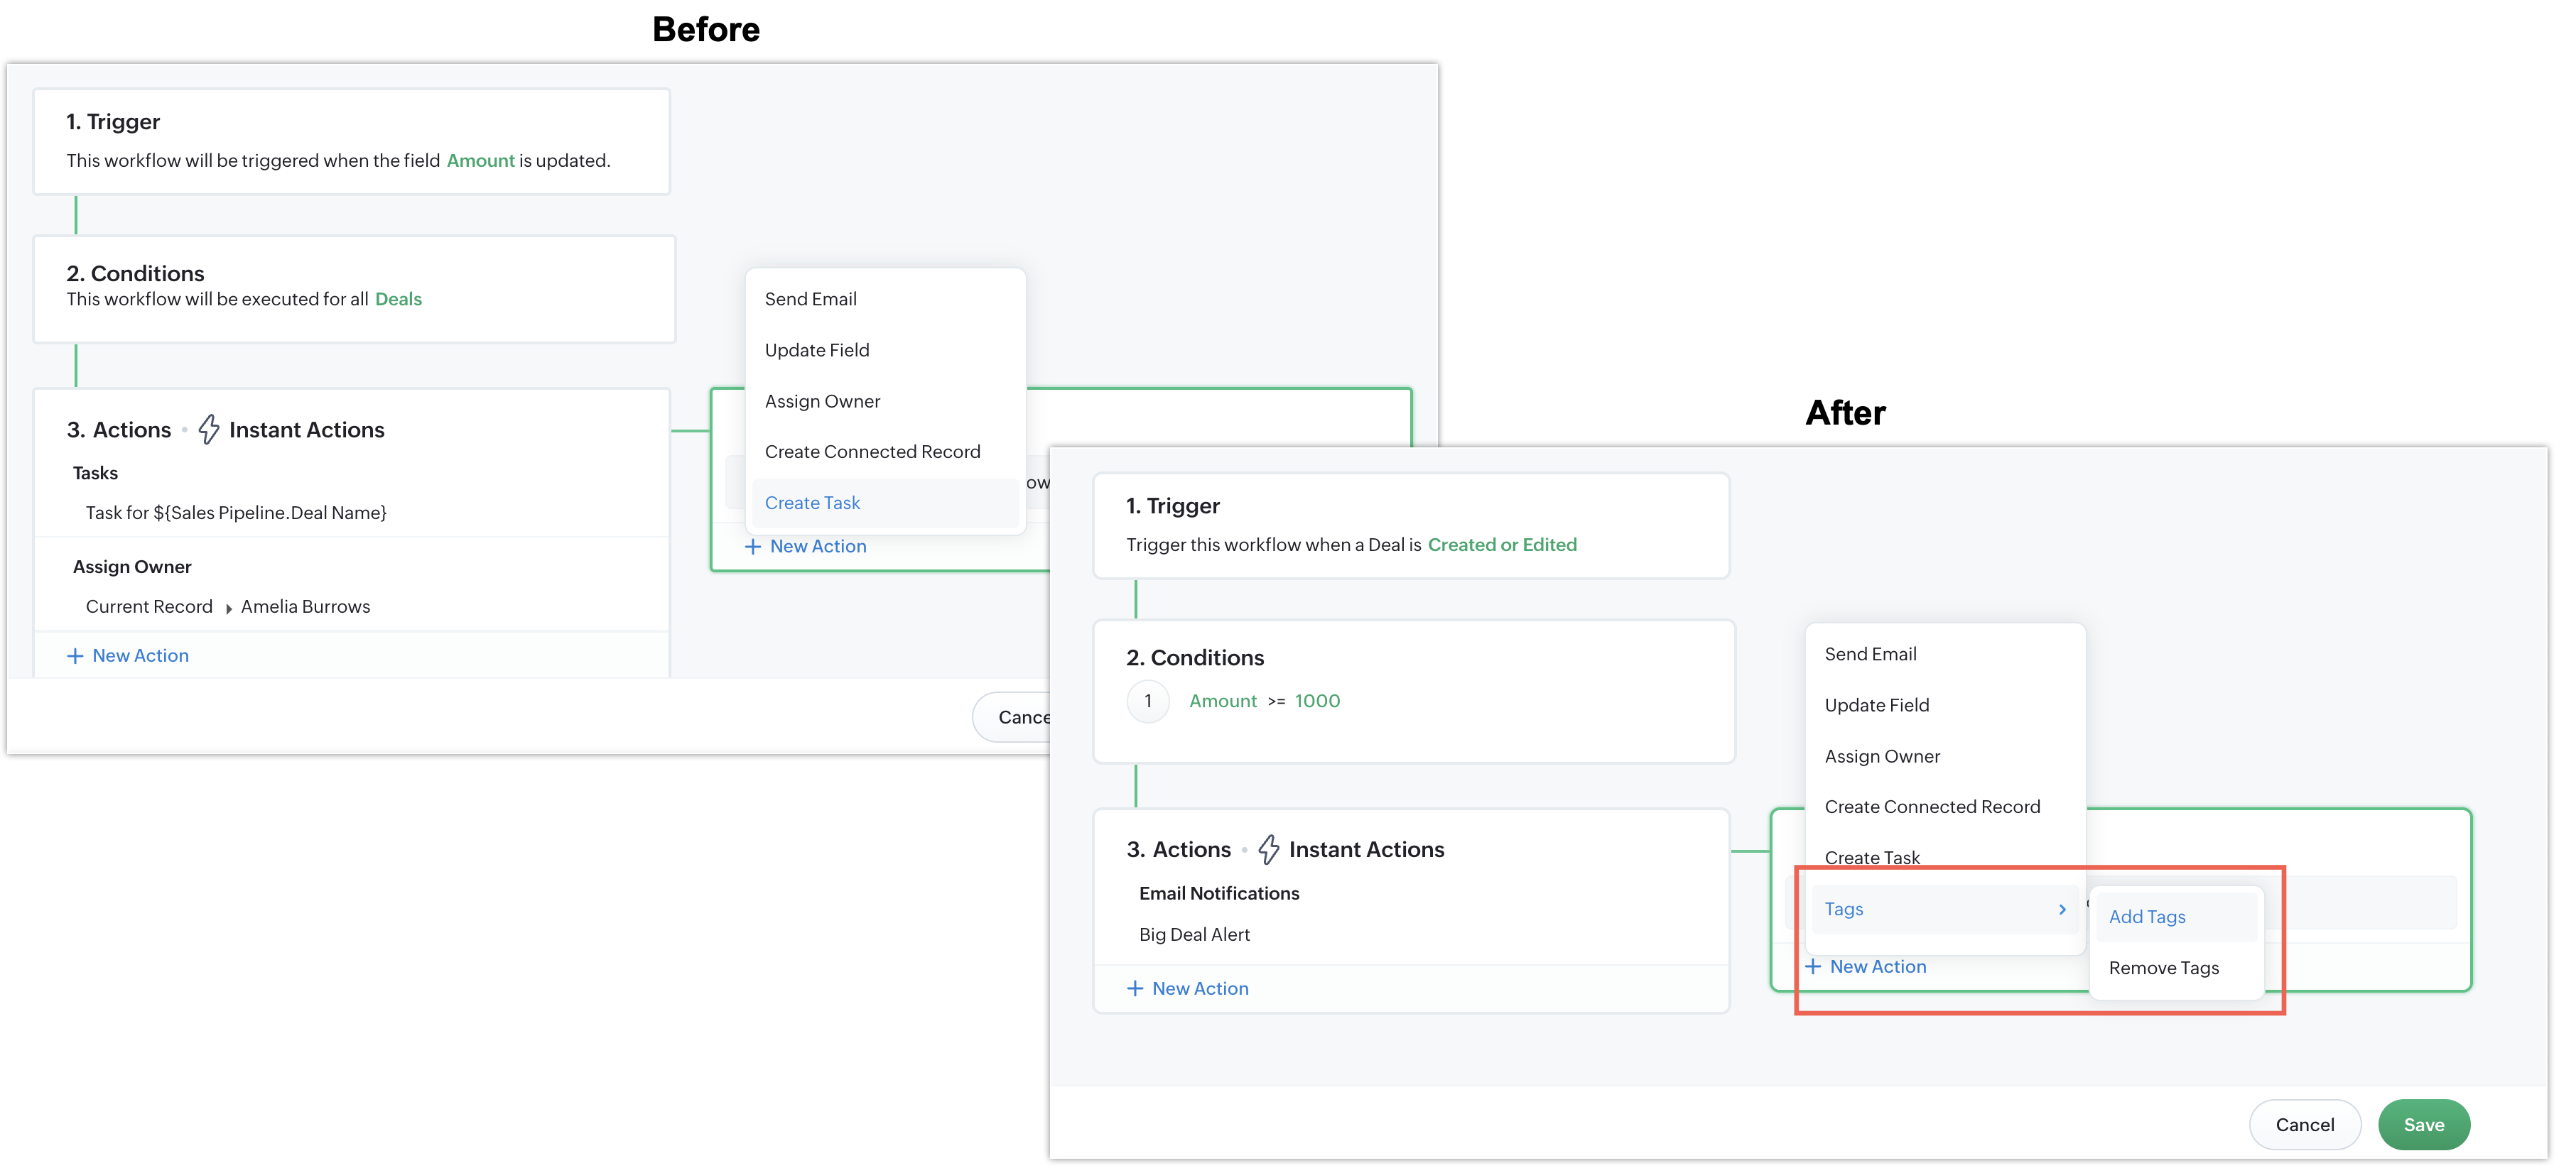Pick Update Field in the left action menu
Viewport: 2576px width, 1173px height.
pyautogui.click(x=816, y=350)
